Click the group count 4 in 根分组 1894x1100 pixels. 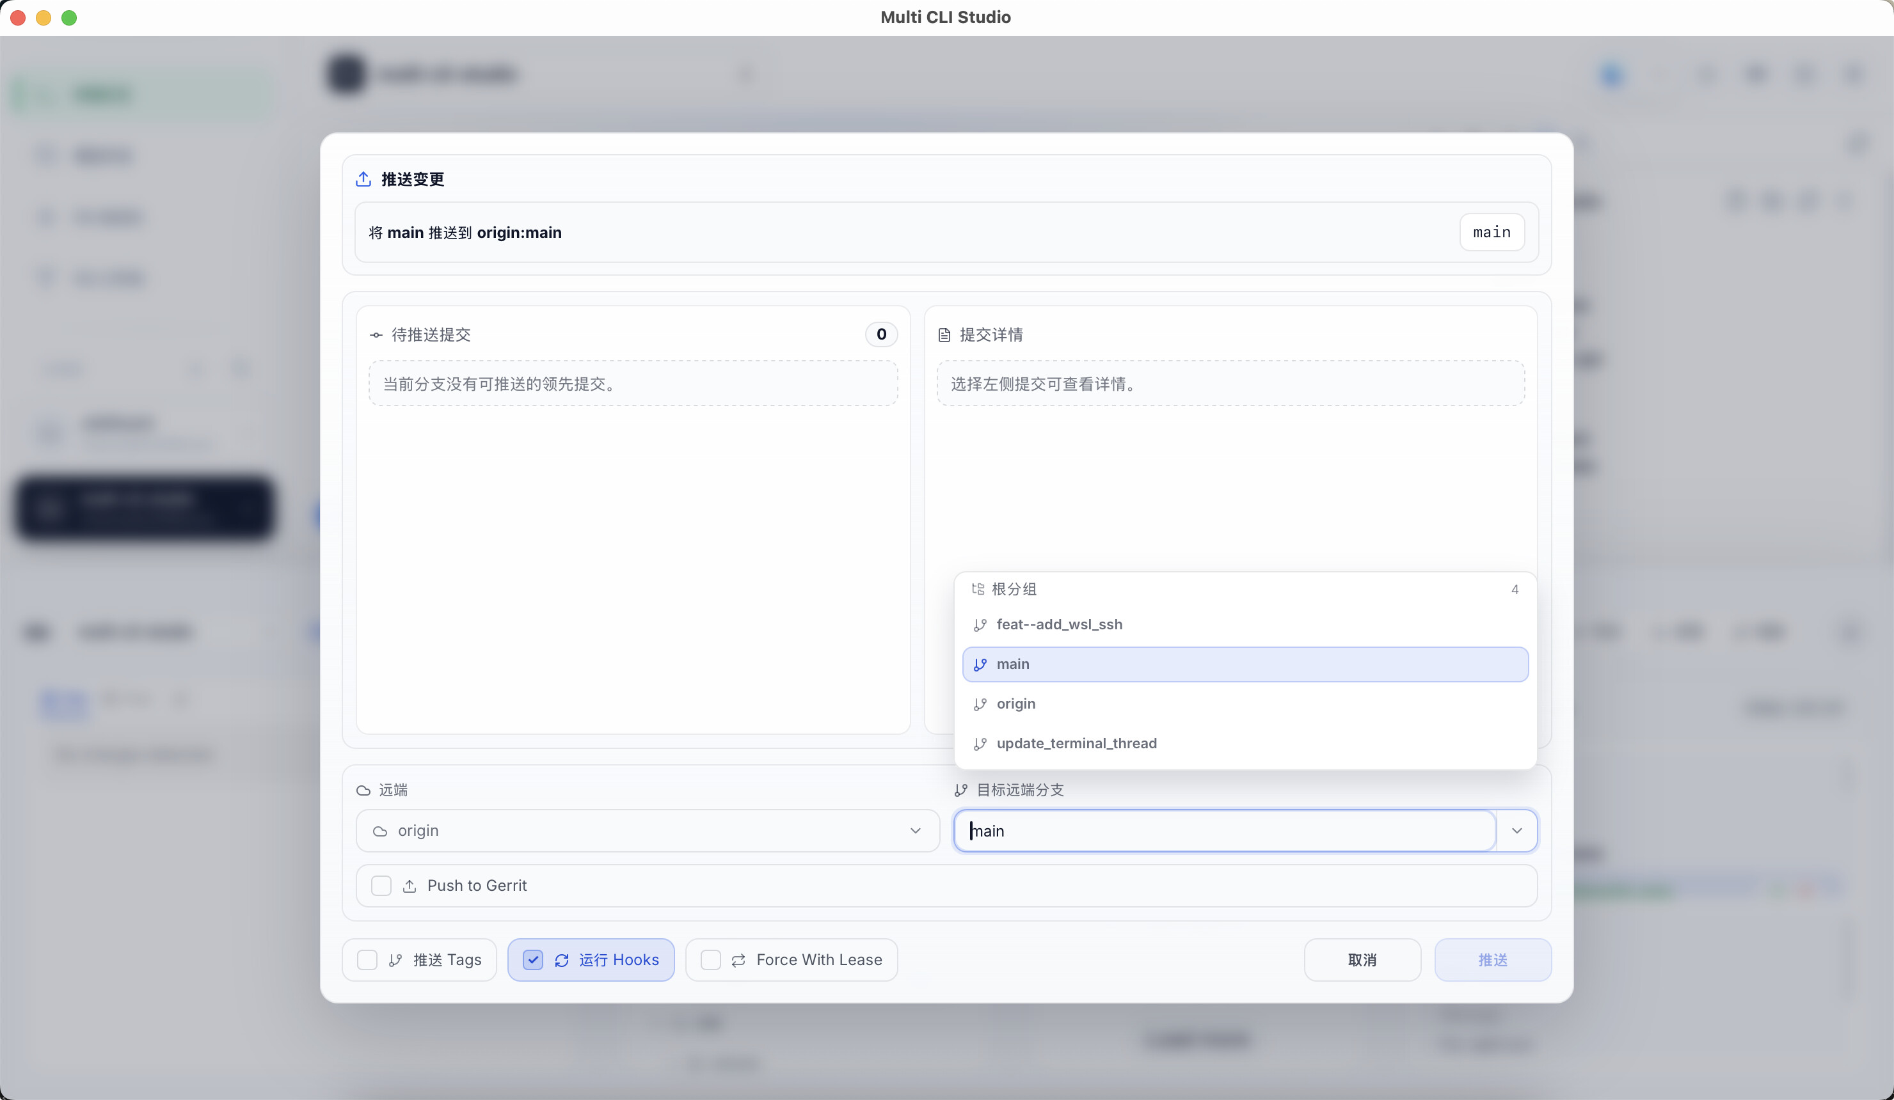pyautogui.click(x=1515, y=590)
